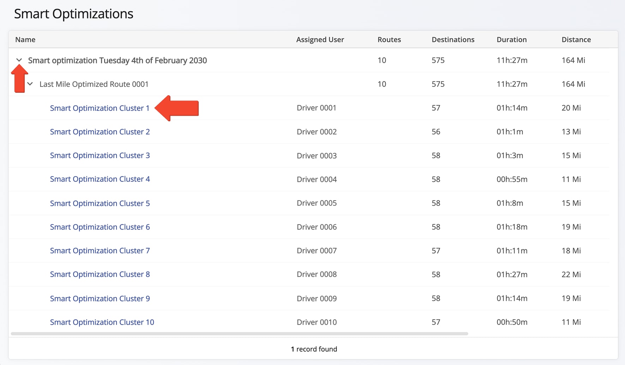
Task: Select the Last Mile Optimized Route 0001 text
Action: [x=94, y=84]
